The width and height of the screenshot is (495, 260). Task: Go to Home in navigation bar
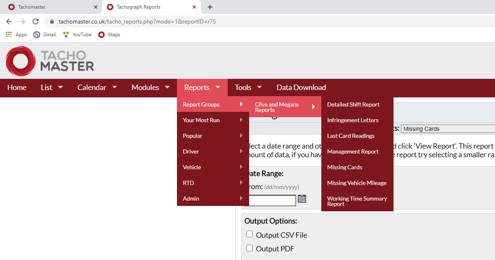pos(17,87)
